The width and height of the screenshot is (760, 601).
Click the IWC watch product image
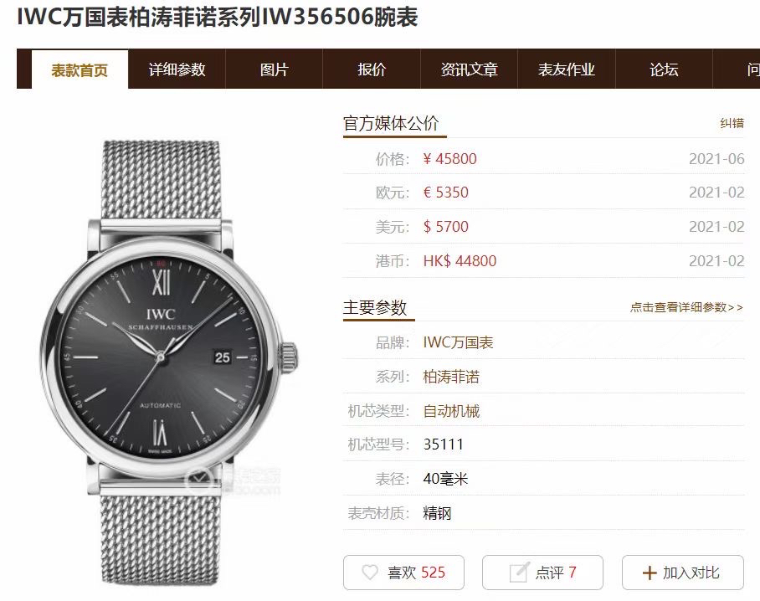tap(168, 362)
